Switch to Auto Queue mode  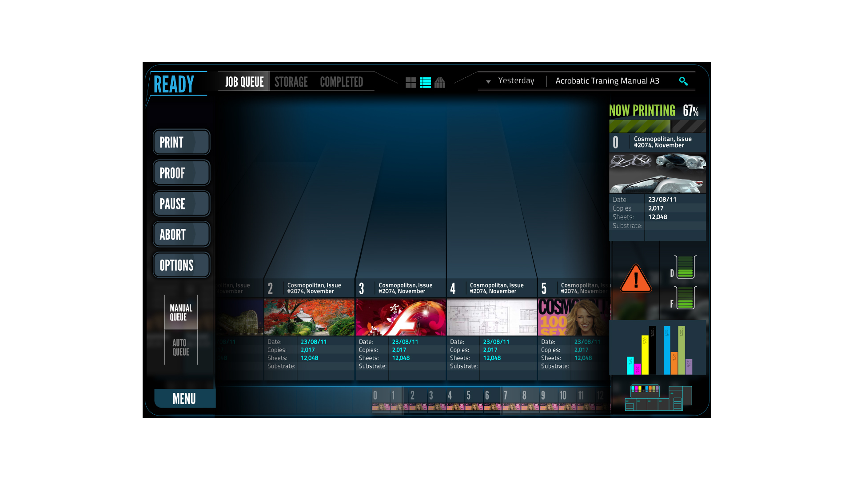[x=181, y=348]
